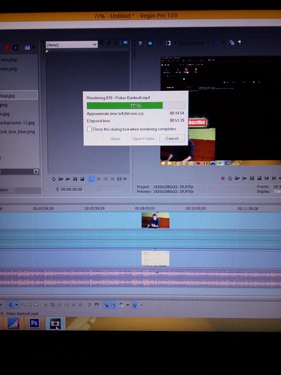The width and height of the screenshot is (281, 375).
Task: Click the screen capture clip thumbnail on second track
Action: (x=155, y=258)
